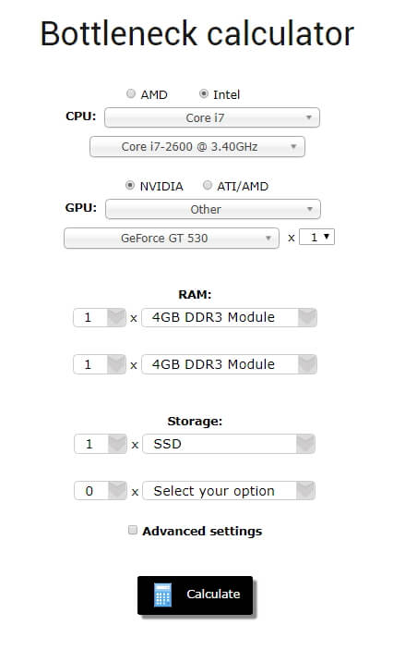Open the SSD storage quantity dropdown
The image size is (405, 650).
point(101,444)
